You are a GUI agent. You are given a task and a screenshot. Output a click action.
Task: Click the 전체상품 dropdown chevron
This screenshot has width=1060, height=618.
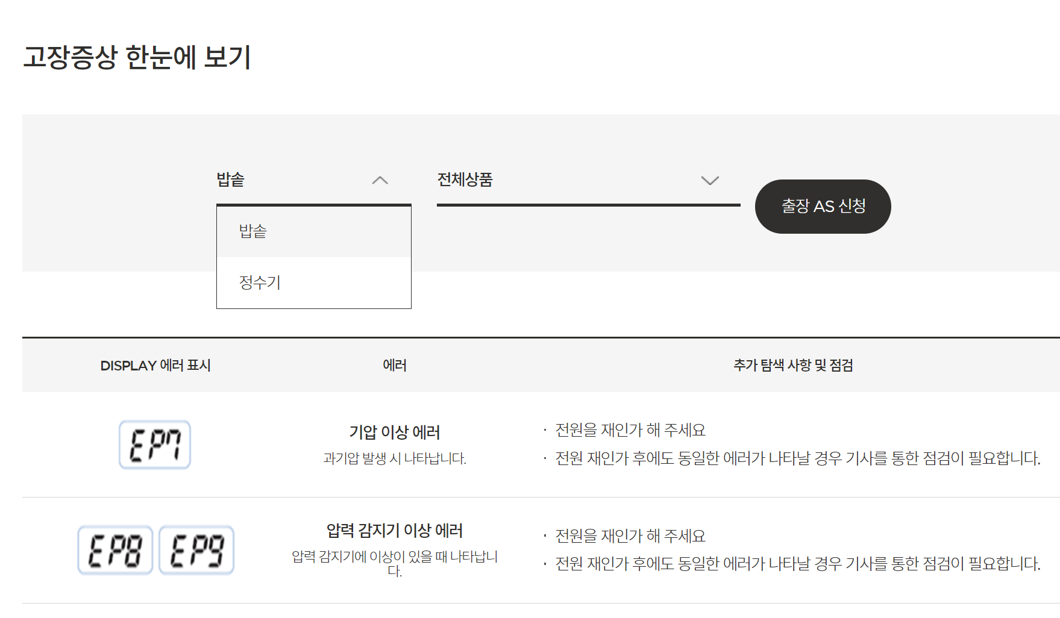[x=710, y=180]
